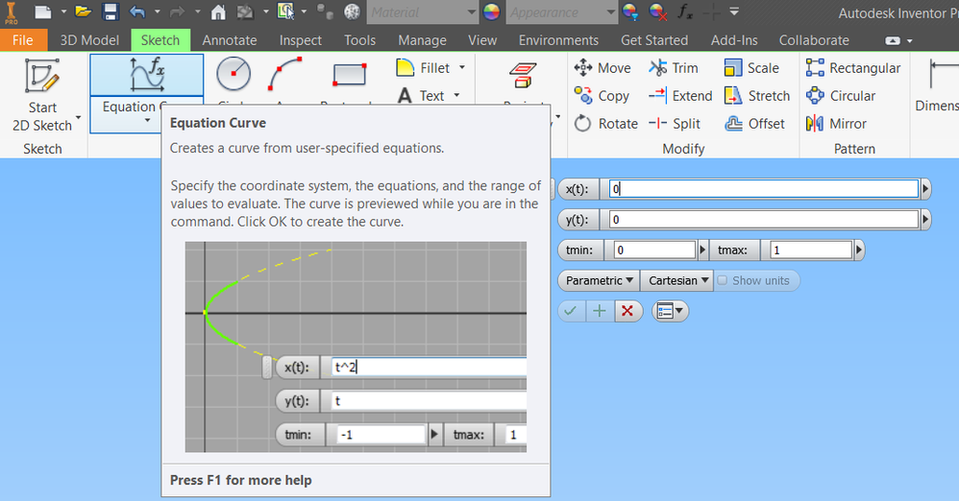The width and height of the screenshot is (959, 501).
Task: Select the Scale tool
Action: pos(751,68)
